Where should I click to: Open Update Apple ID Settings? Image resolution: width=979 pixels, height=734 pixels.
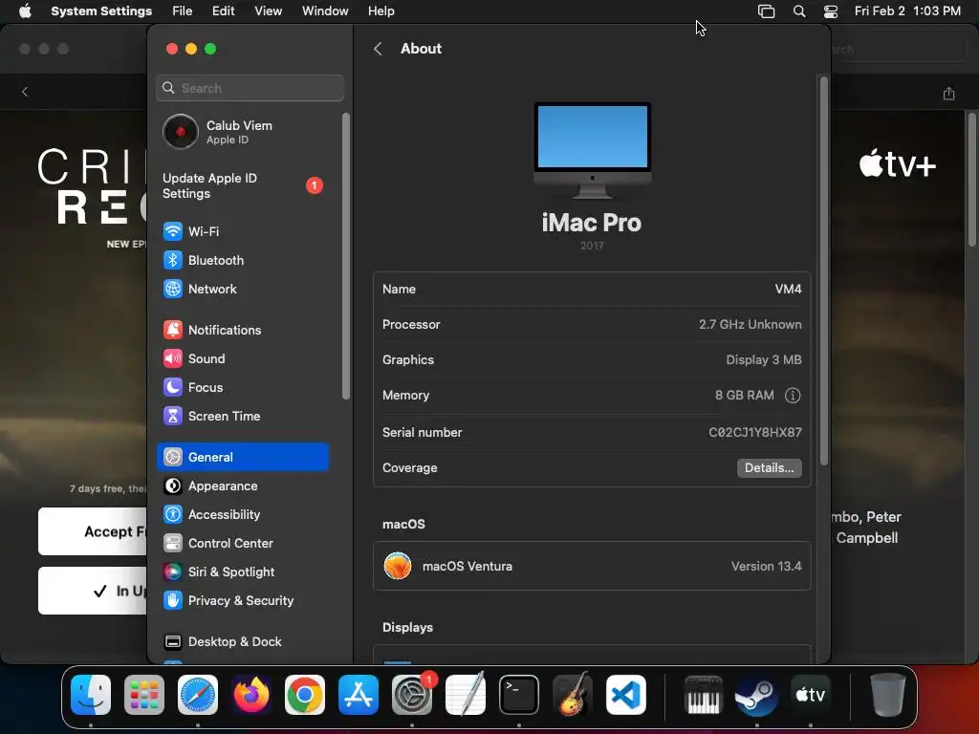tap(243, 186)
